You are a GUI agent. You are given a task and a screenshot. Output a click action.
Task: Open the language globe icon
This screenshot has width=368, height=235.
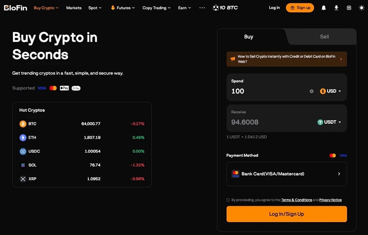349,8
